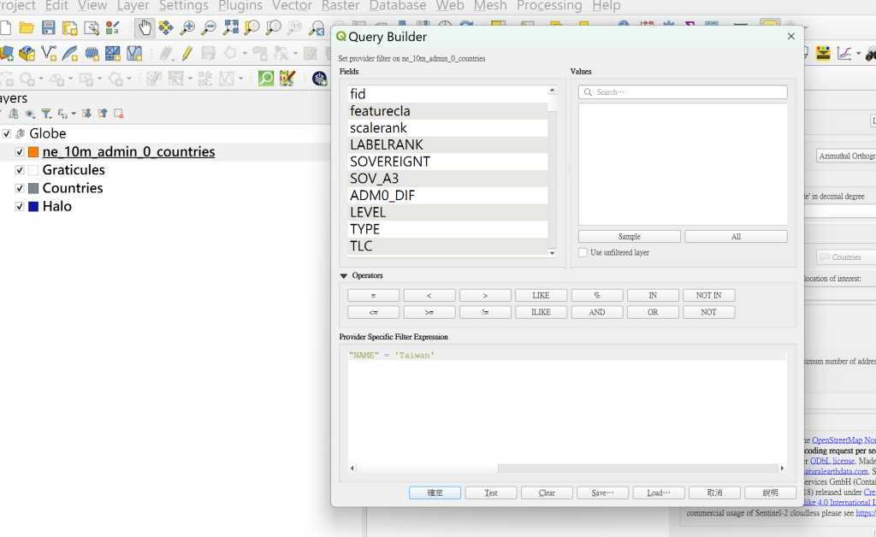Open filter by expression dropdown arrow

point(74,114)
